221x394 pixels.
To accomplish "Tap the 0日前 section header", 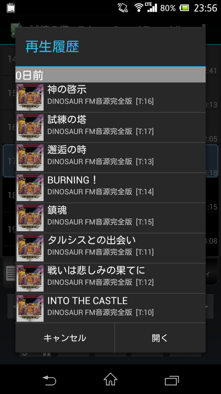I will coord(110,75).
